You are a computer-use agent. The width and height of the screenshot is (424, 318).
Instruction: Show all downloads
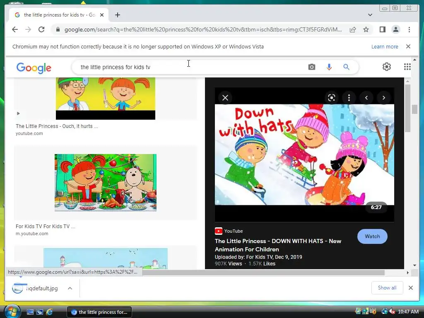(x=387, y=288)
